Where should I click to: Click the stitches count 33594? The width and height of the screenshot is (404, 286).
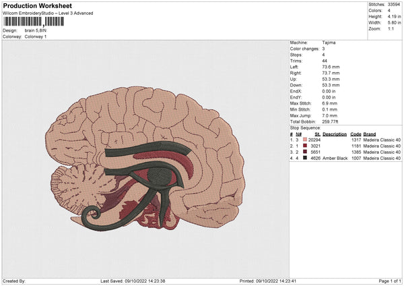tap(394, 5)
